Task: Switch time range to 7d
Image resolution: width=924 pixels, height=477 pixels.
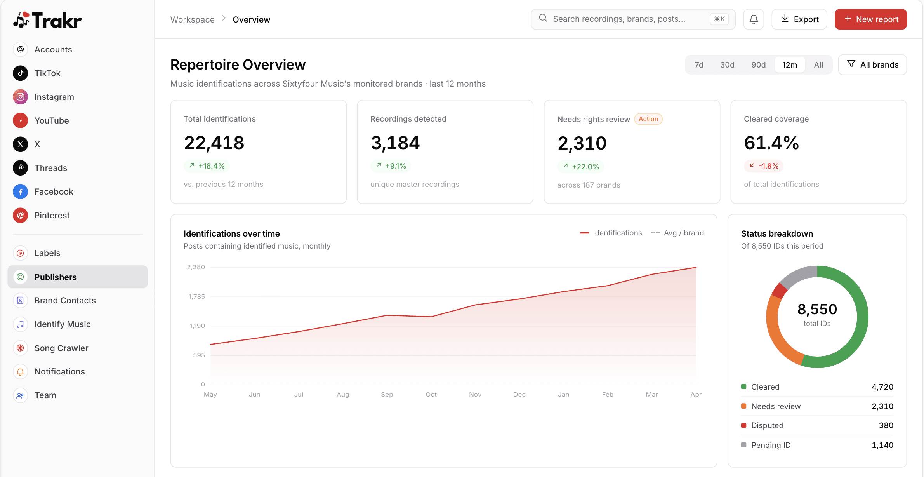Action: (x=699, y=64)
